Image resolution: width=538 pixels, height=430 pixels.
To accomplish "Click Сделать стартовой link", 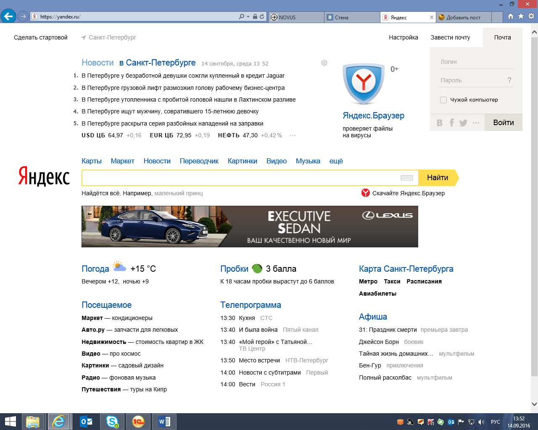I will point(41,37).
